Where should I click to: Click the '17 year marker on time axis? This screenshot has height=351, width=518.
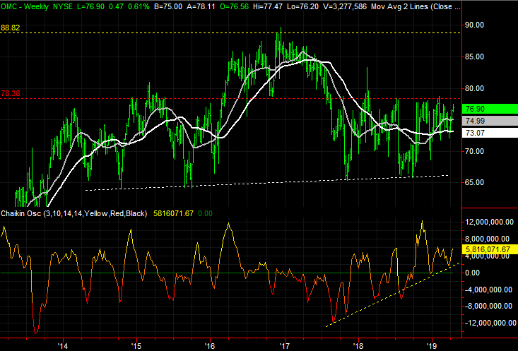click(x=285, y=345)
